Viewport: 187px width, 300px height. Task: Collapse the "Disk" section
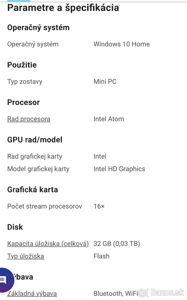coord(15,227)
